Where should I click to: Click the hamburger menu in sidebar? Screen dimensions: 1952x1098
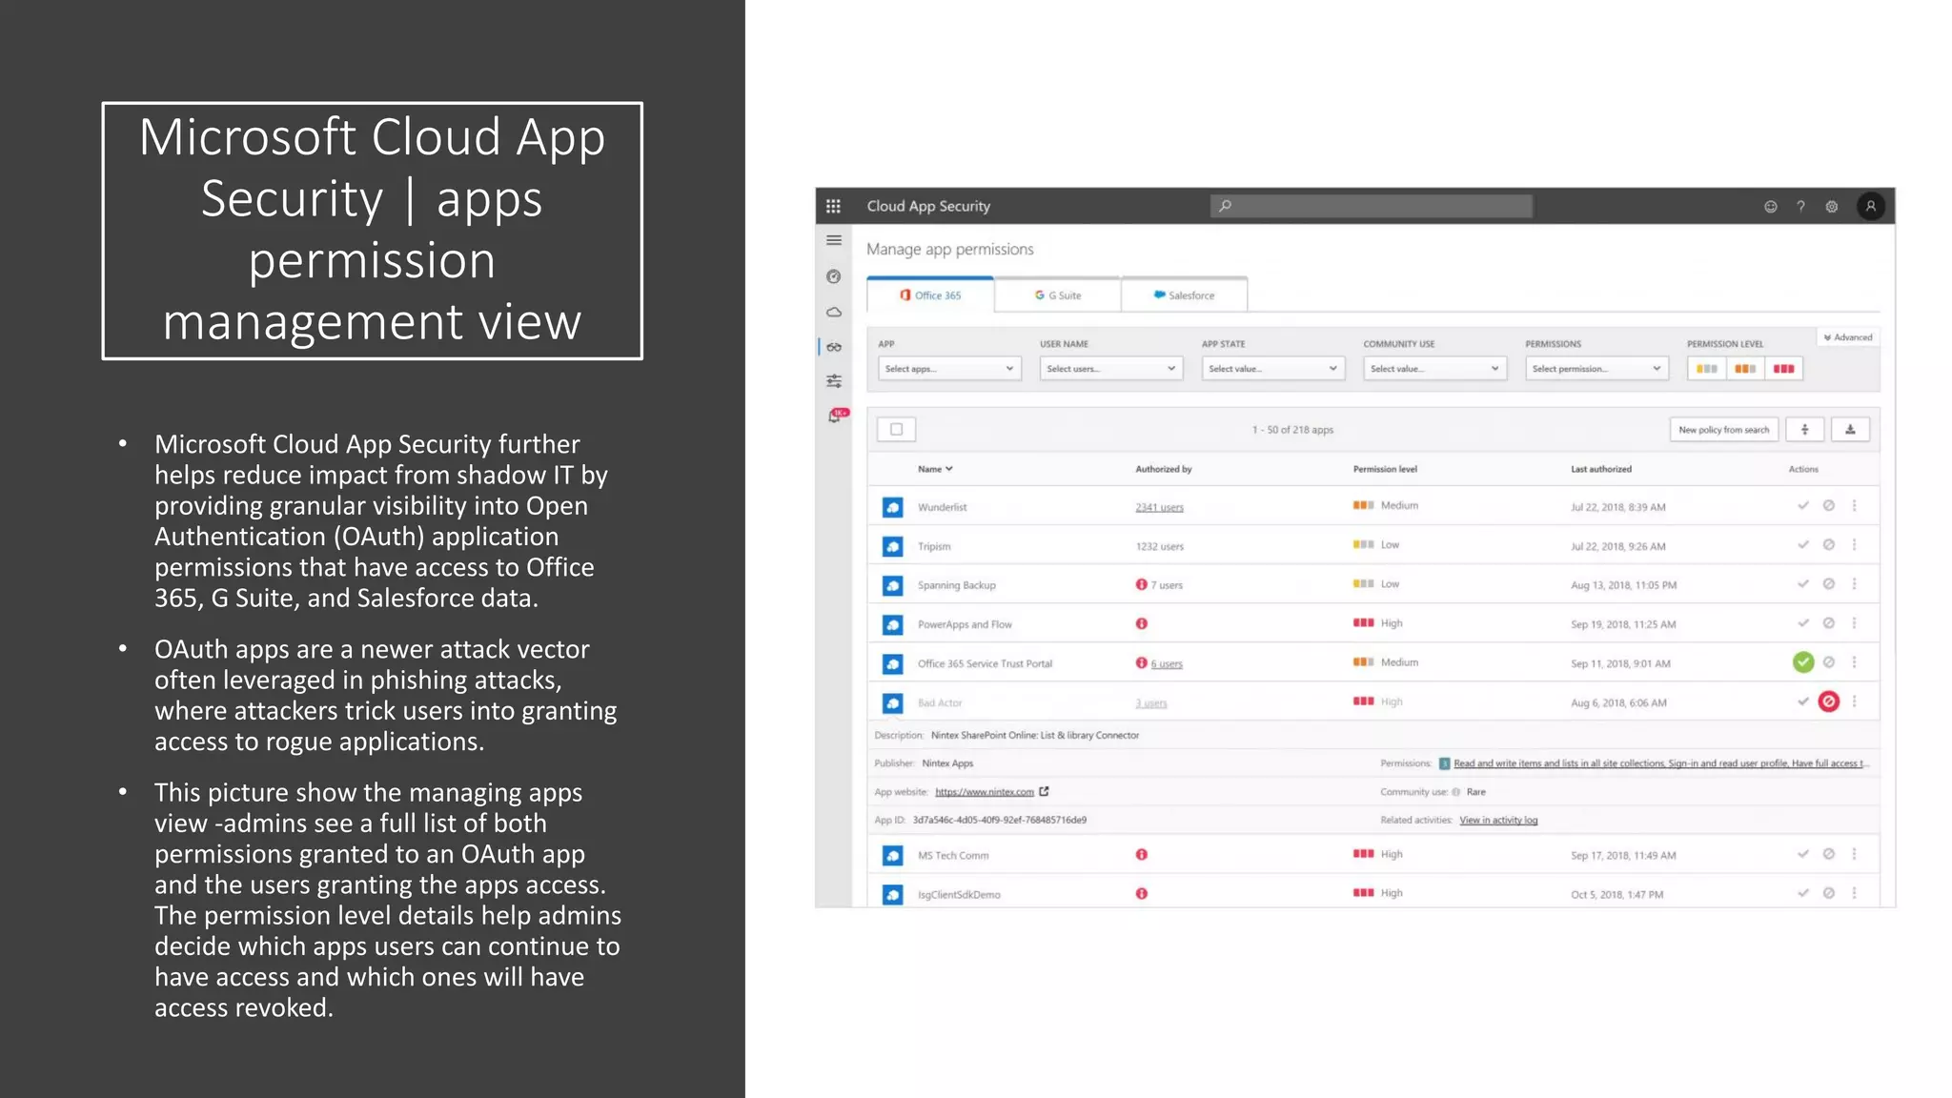tap(834, 240)
